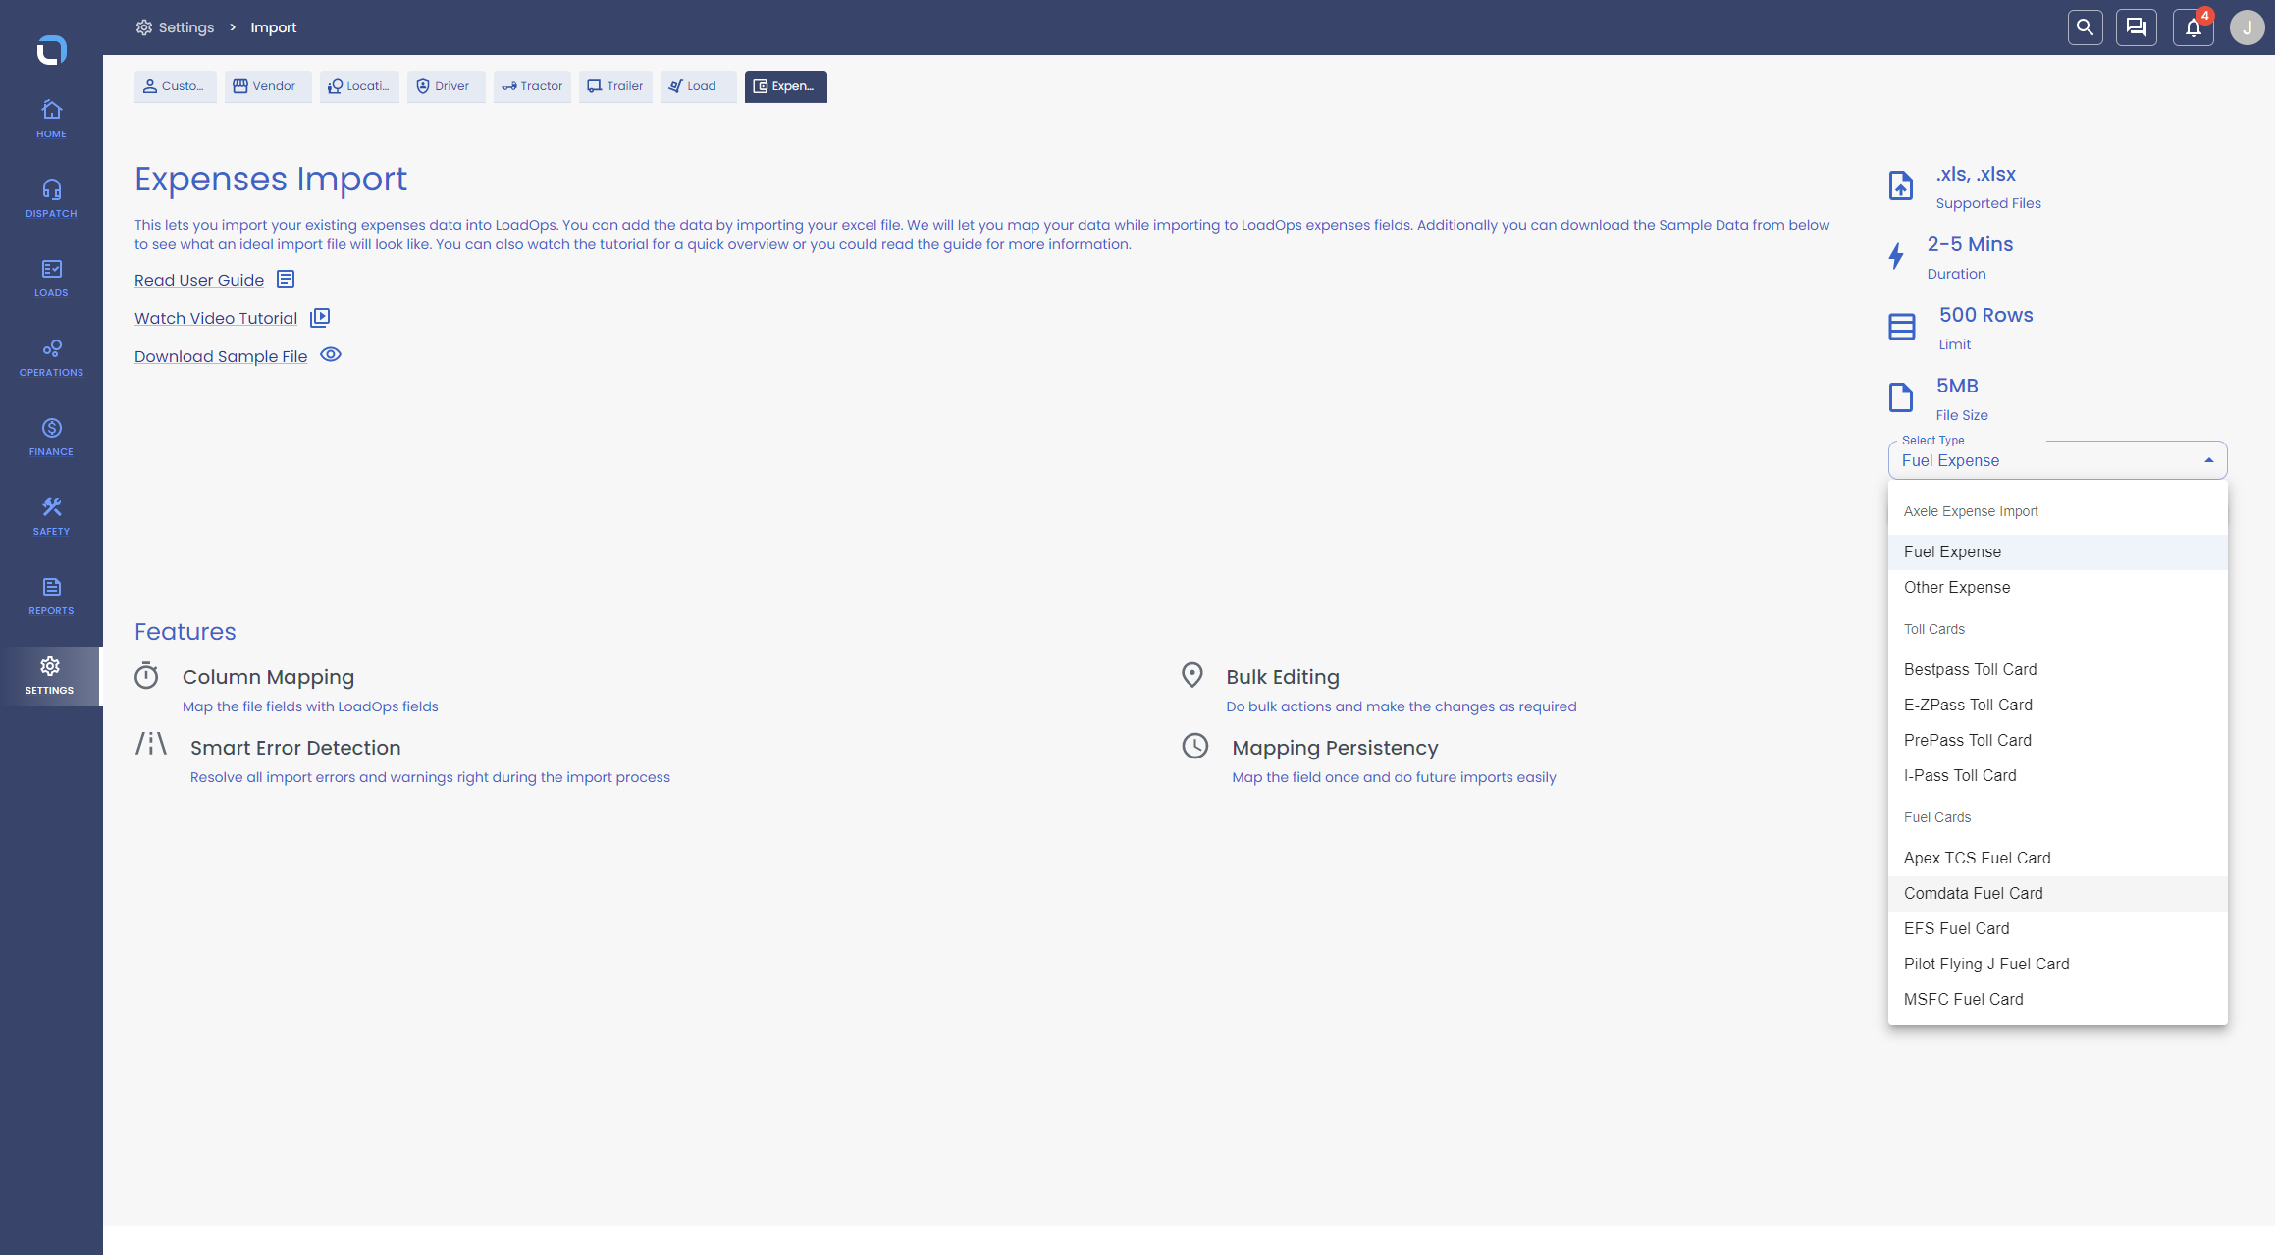The height and width of the screenshot is (1255, 2275).
Task: Open Operations from the sidebar
Action: click(51, 357)
